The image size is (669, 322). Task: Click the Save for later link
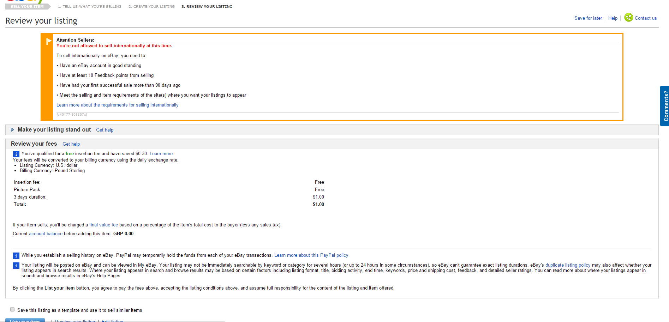coord(588,18)
